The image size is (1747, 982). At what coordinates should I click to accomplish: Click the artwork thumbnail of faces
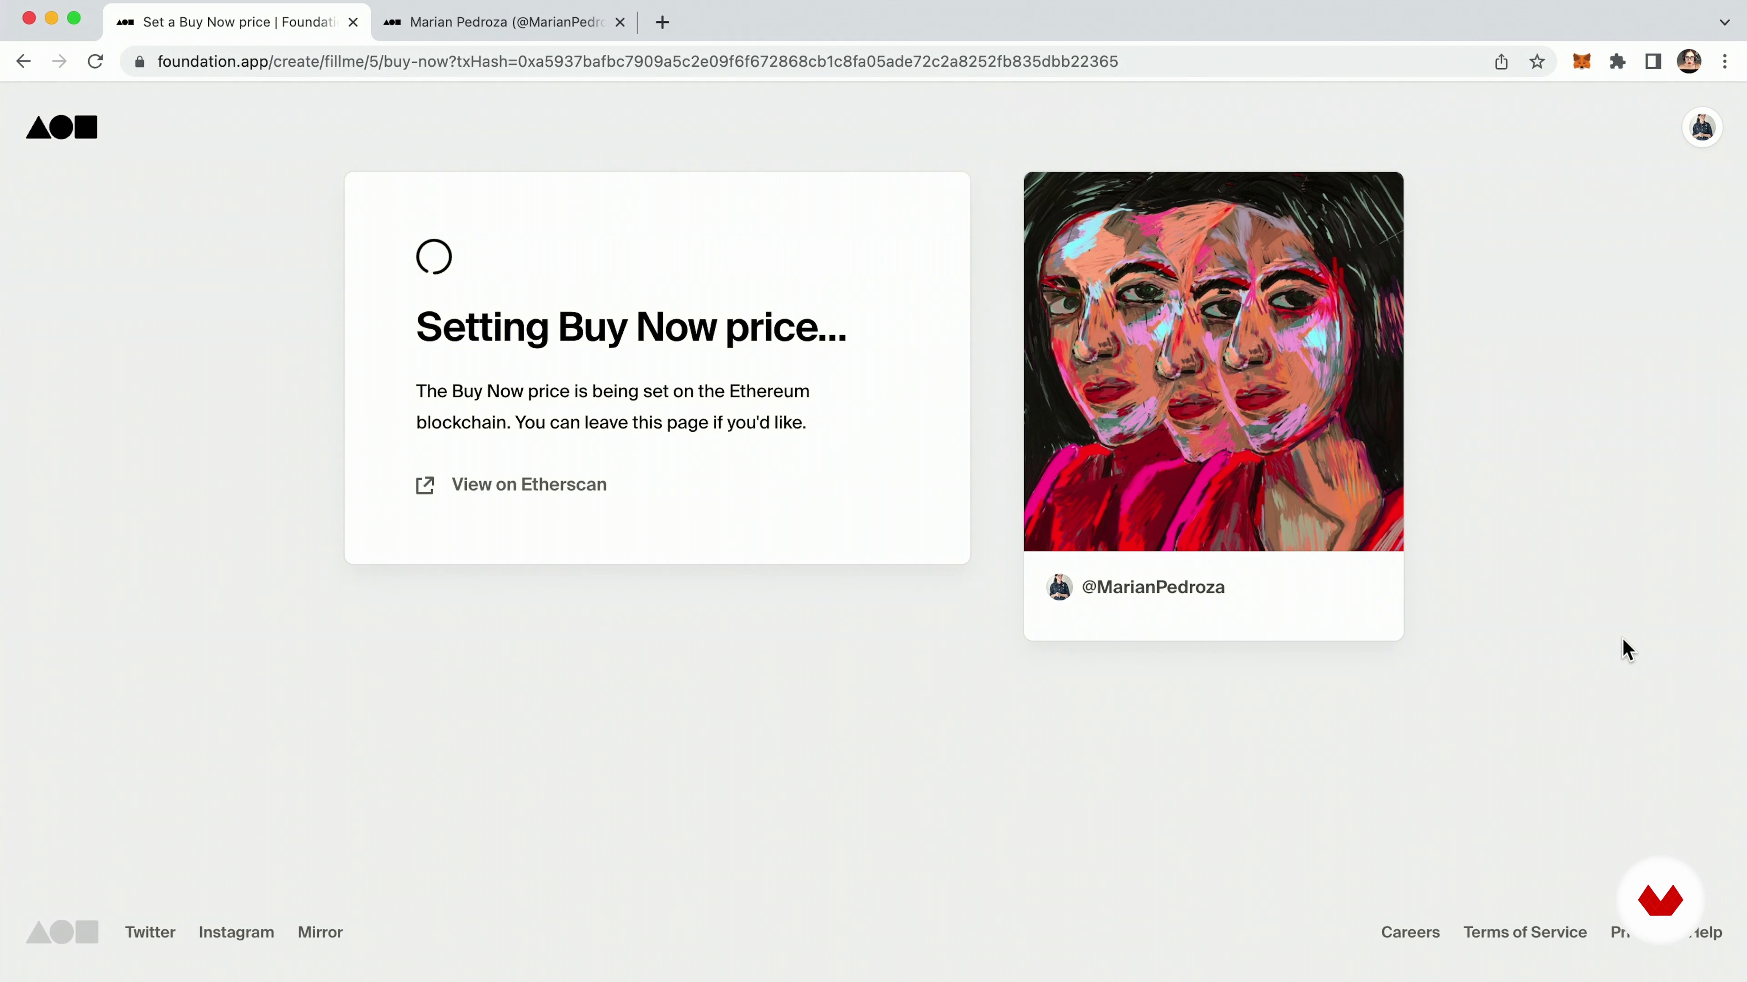click(1213, 361)
